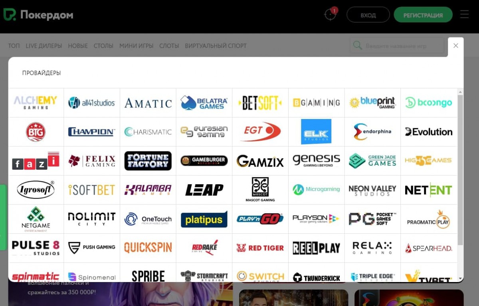Click the ВХОД login button
This screenshot has height=306, width=479.
(x=368, y=15)
